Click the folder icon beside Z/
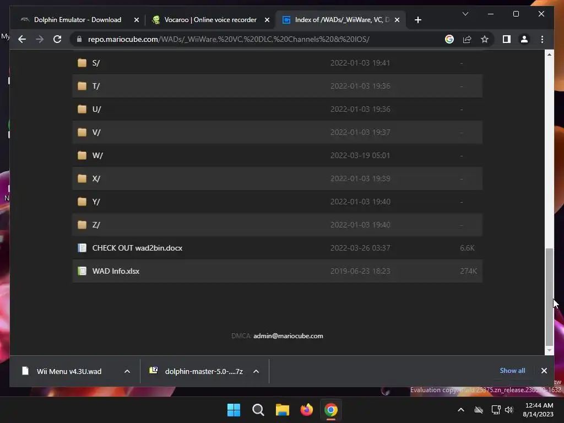 click(x=82, y=225)
